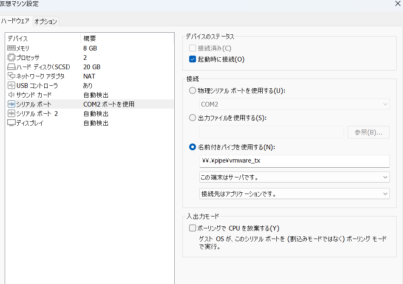The height and width of the screenshot is (284, 403).
Task: Click the USB コントローラ icon
Action: point(11,85)
